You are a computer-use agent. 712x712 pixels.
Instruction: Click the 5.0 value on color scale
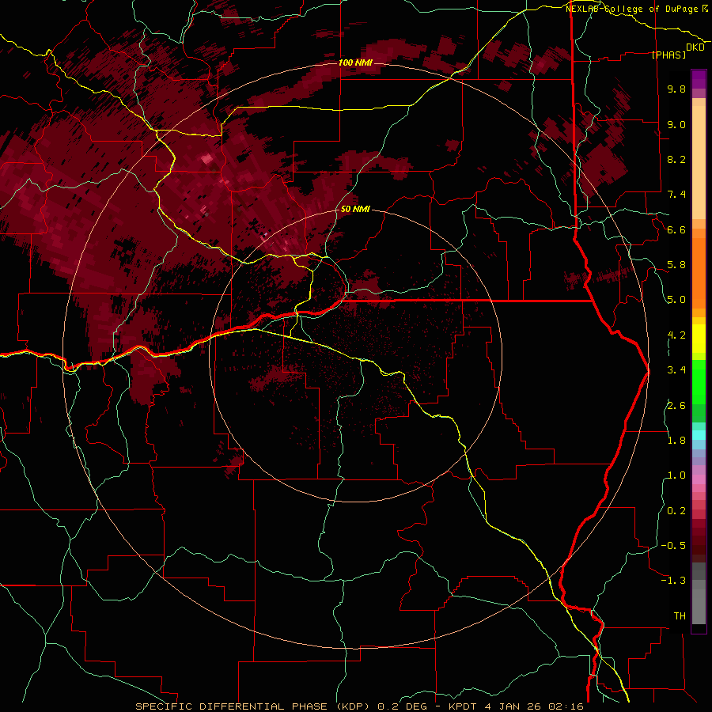point(676,300)
